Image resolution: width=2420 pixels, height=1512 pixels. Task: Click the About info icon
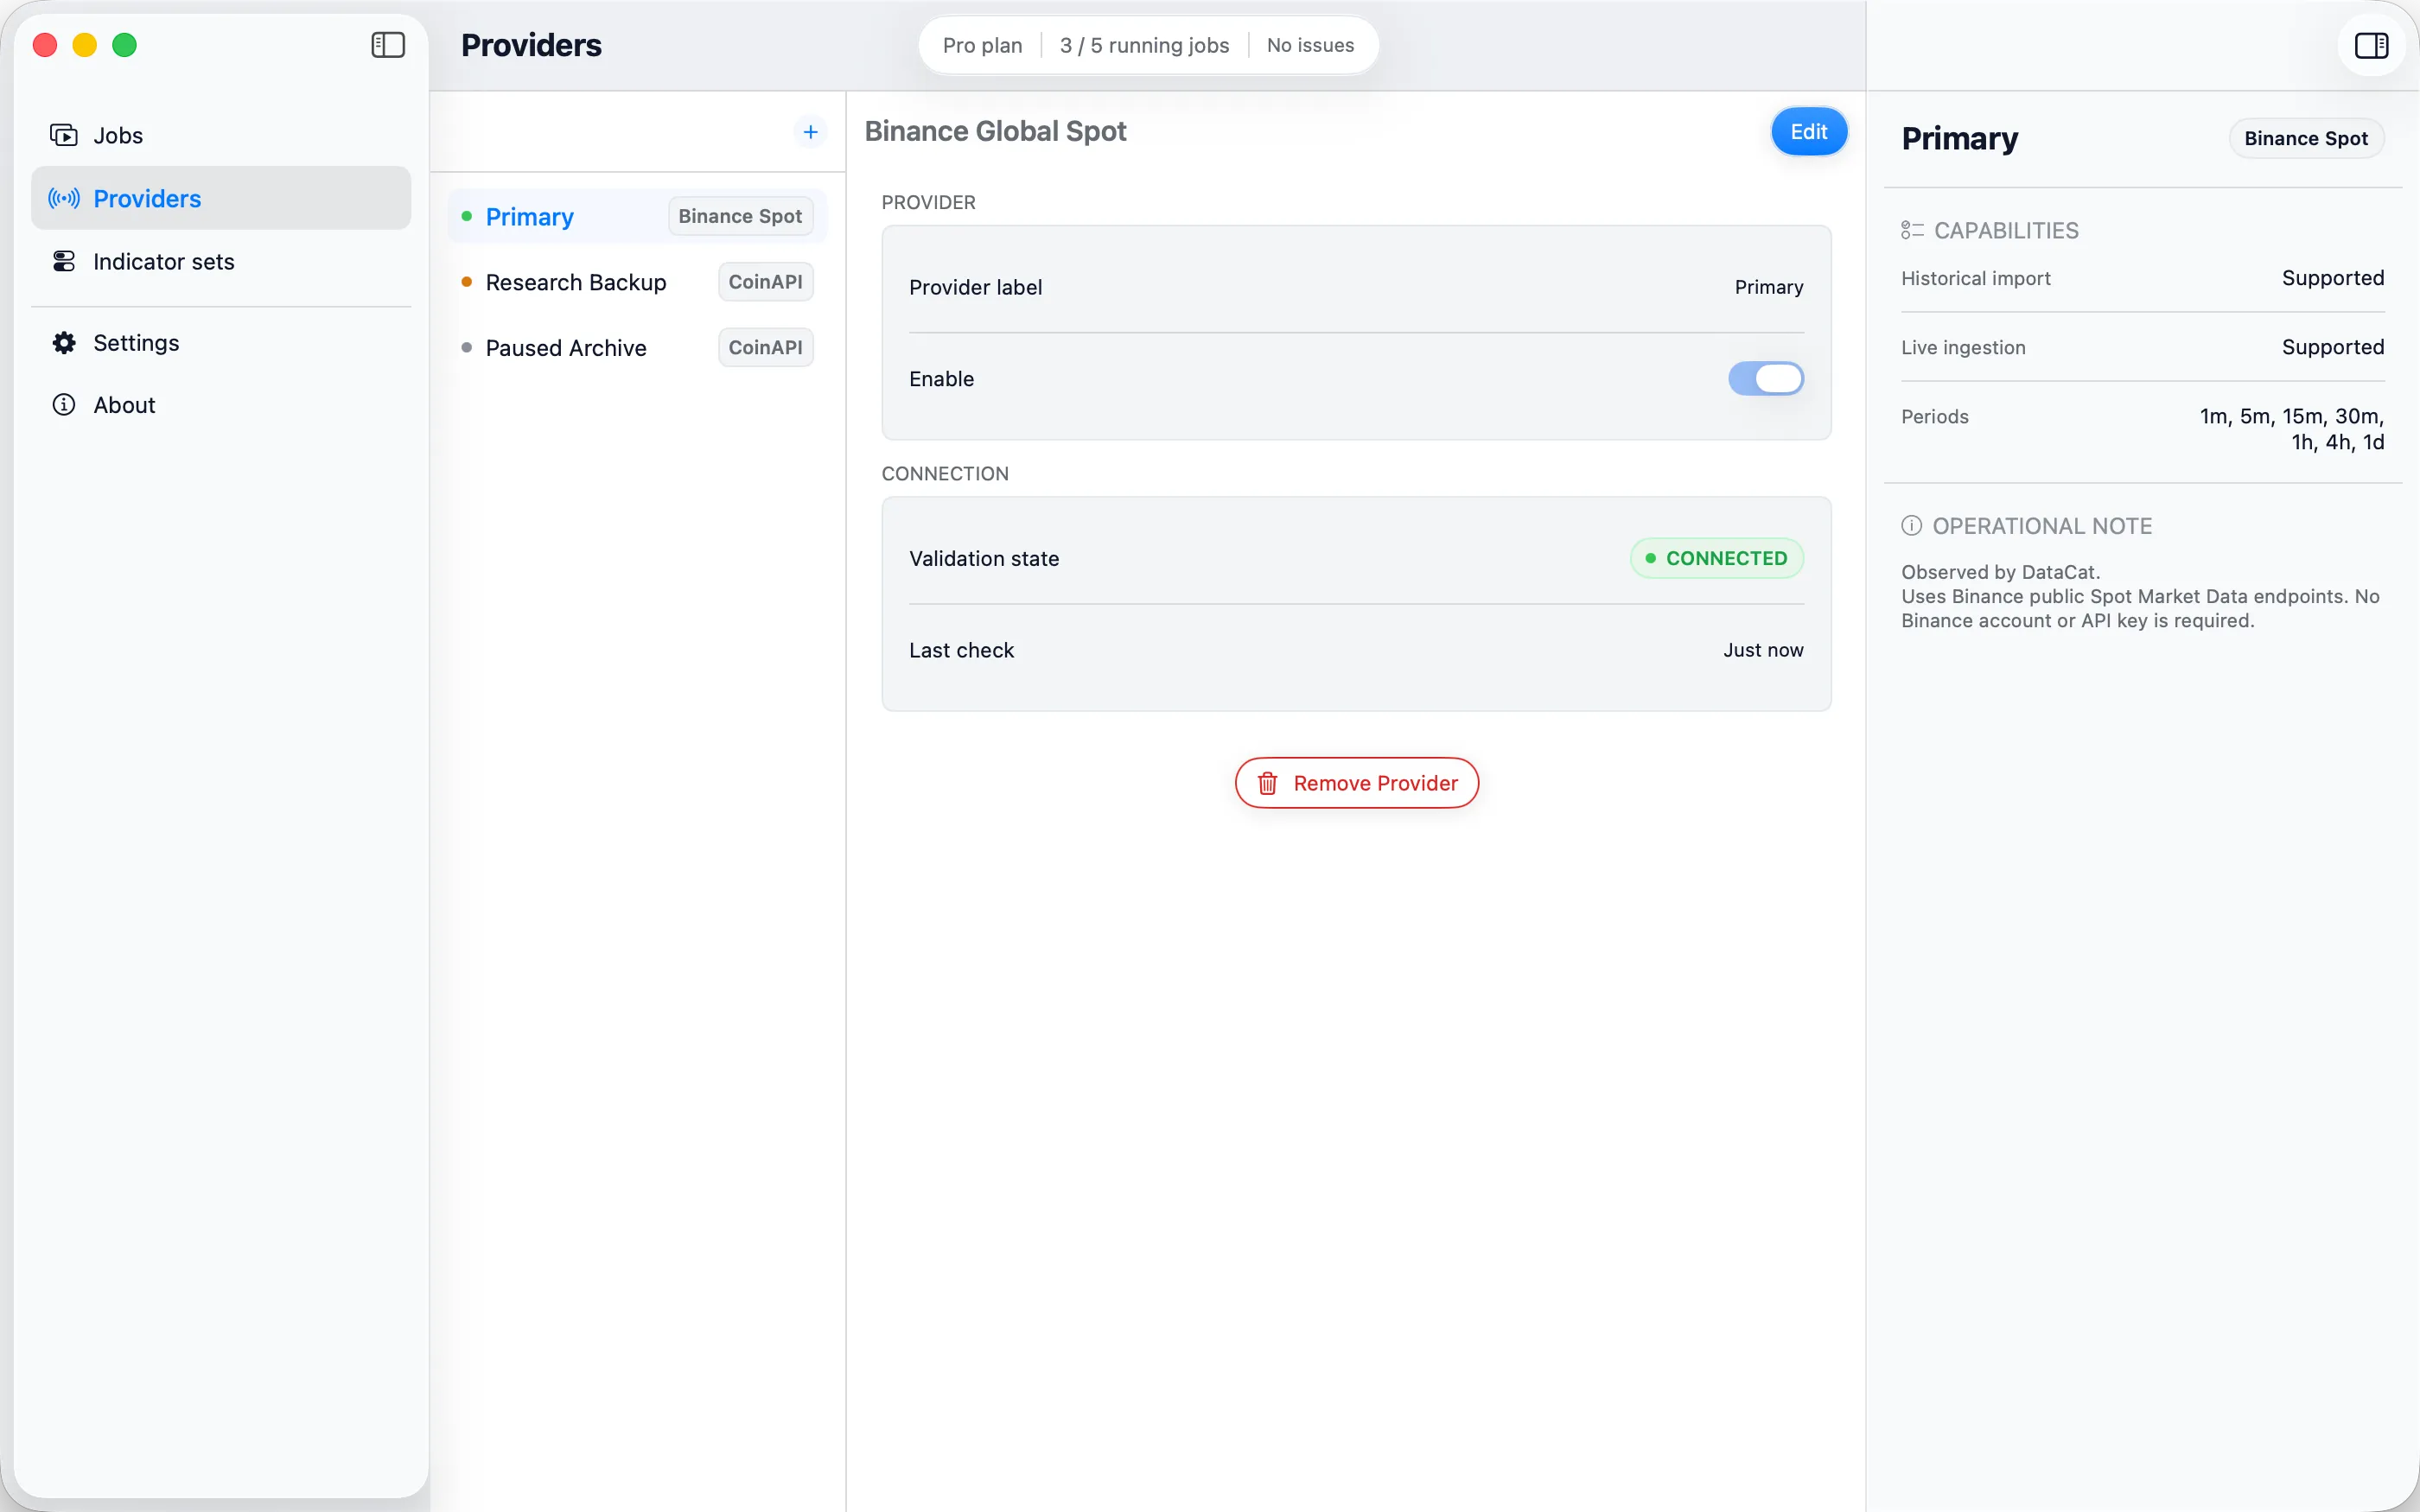tap(64, 405)
